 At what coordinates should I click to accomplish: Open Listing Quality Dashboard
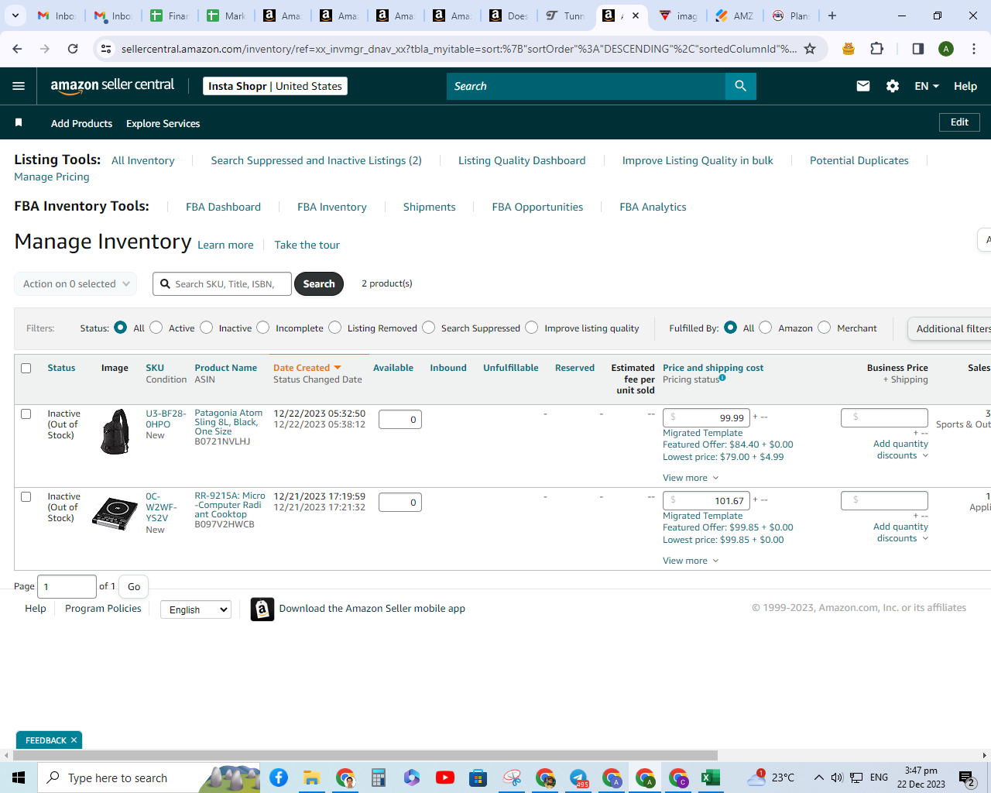[522, 160]
